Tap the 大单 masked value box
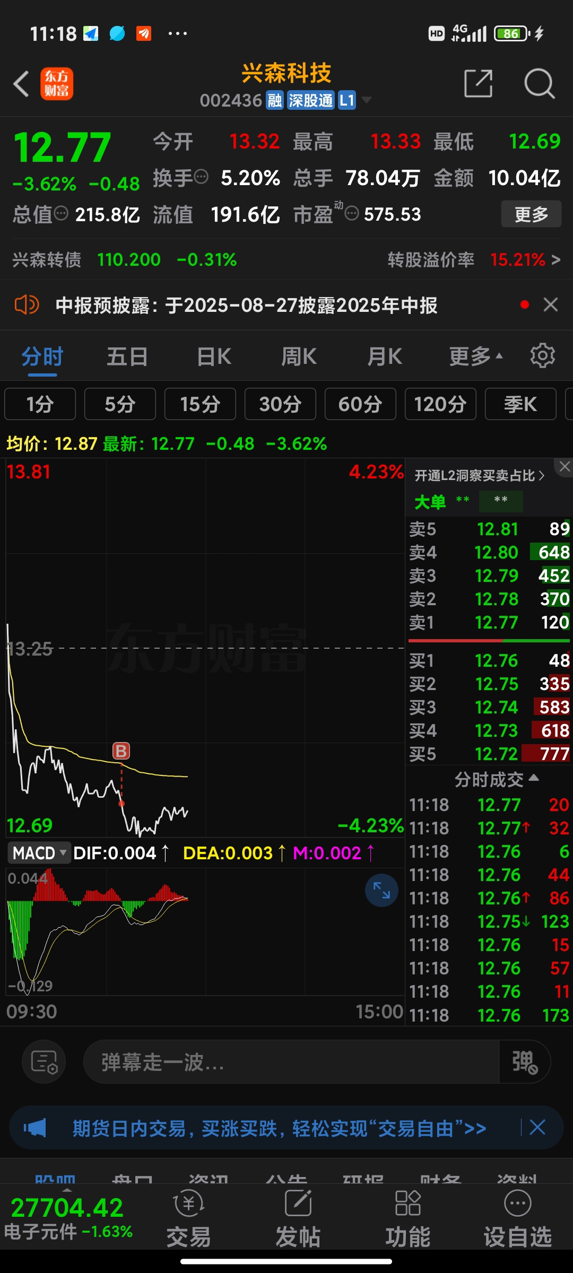 point(501,500)
